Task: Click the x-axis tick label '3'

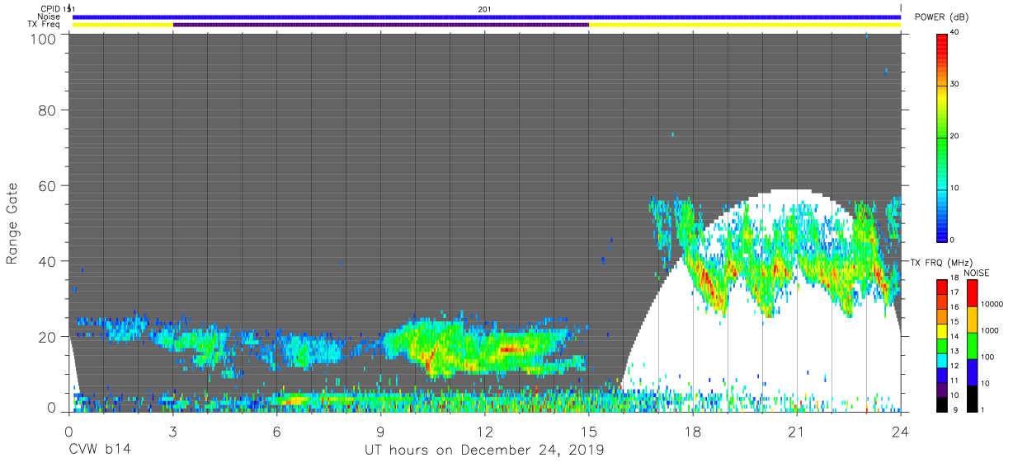Action: coord(172,431)
